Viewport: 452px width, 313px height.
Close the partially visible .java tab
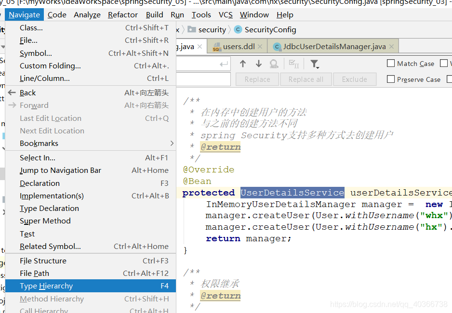[200, 47]
